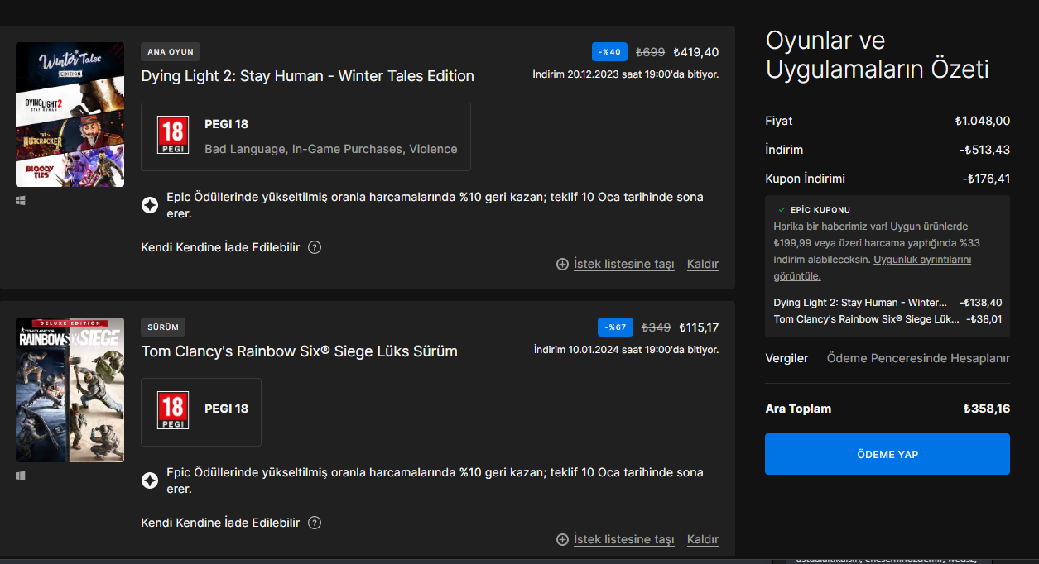The image size is (1039, 564).
Task: Remove Dying Light 2 with Kaldır link
Action: coord(703,264)
